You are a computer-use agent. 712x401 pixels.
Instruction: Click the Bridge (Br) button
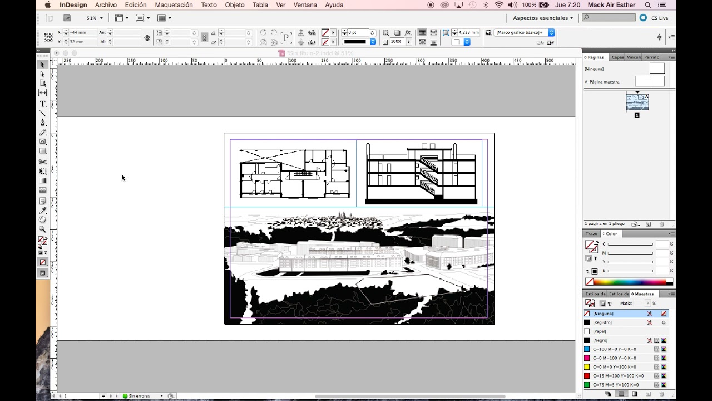pos(67,18)
